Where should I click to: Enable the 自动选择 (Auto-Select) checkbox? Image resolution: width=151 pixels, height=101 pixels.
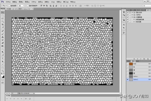tap(9, 5)
